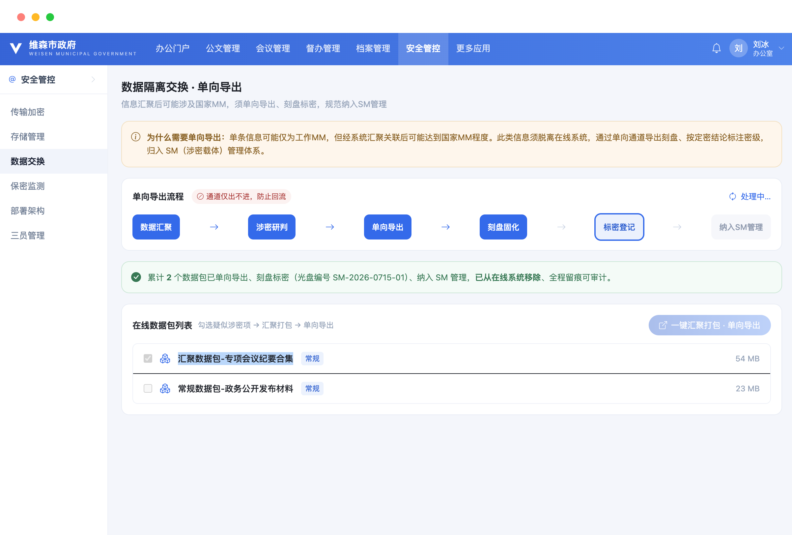The height and width of the screenshot is (535, 792).
Task: Click the name 常规数据包-政务公开发布材料
Action: [x=236, y=388]
